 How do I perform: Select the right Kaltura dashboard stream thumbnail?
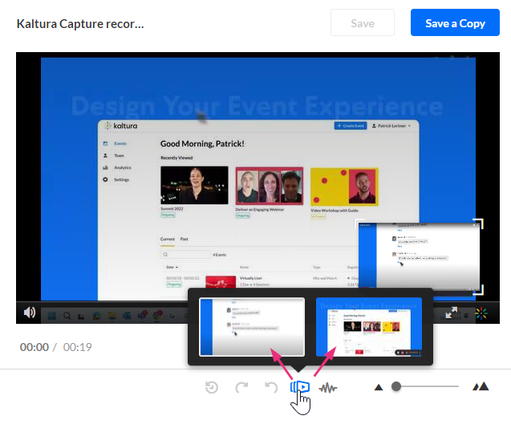[x=368, y=327]
